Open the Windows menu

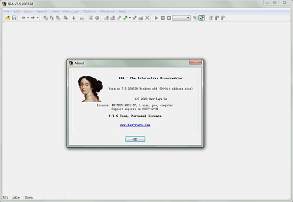coord(107,11)
